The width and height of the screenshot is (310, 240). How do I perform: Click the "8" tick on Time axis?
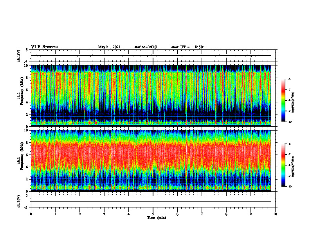(x=226, y=214)
